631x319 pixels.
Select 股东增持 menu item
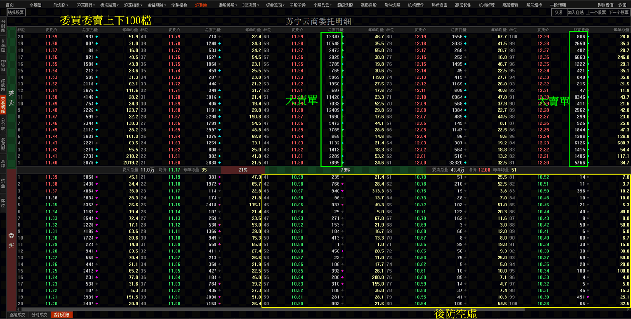click(534, 5)
